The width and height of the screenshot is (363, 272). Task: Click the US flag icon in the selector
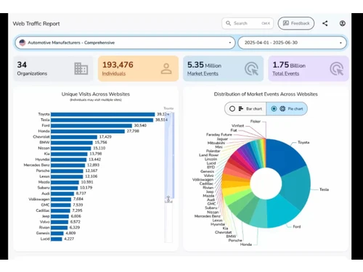tap(23, 43)
